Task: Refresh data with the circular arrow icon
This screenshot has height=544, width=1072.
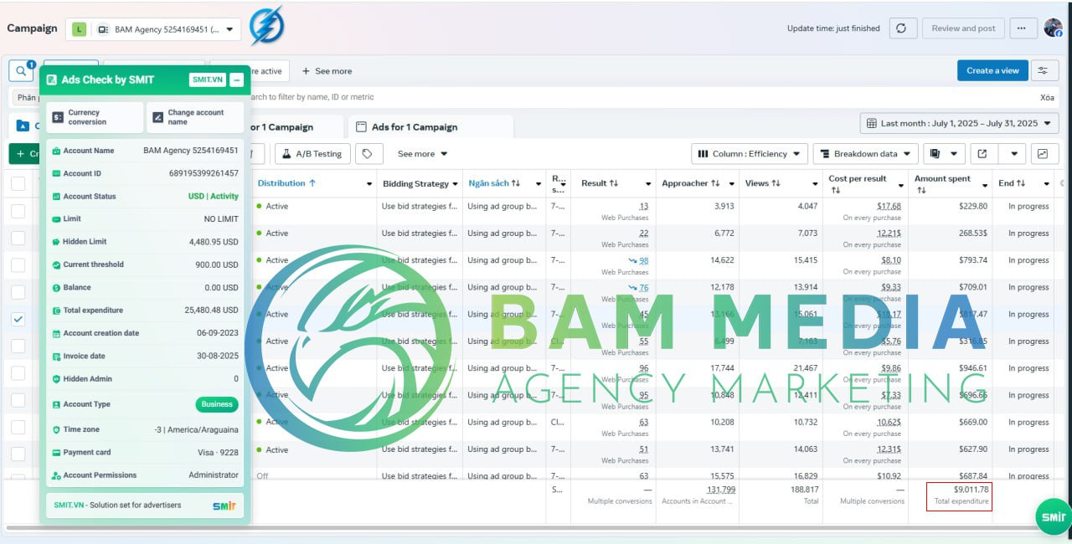Action: coord(901,28)
